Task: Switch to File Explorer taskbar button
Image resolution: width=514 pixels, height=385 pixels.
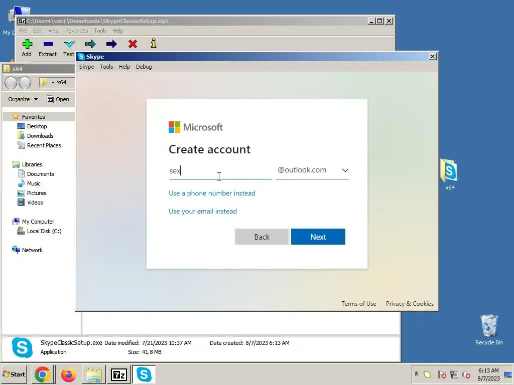Action: point(94,374)
